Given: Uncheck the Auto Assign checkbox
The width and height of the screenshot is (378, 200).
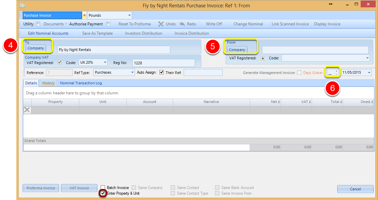Looking at the screenshot, I should click(x=162, y=72).
